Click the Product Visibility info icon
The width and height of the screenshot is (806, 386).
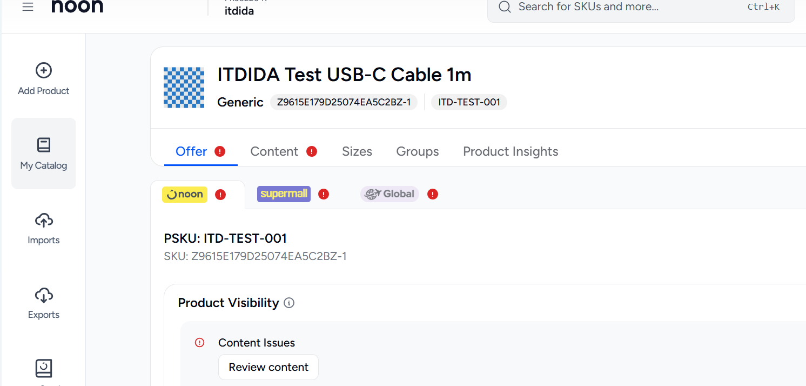tap(289, 303)
